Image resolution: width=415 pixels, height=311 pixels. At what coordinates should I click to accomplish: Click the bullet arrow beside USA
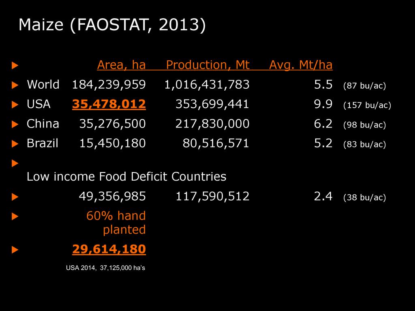[x=15, y=105]
